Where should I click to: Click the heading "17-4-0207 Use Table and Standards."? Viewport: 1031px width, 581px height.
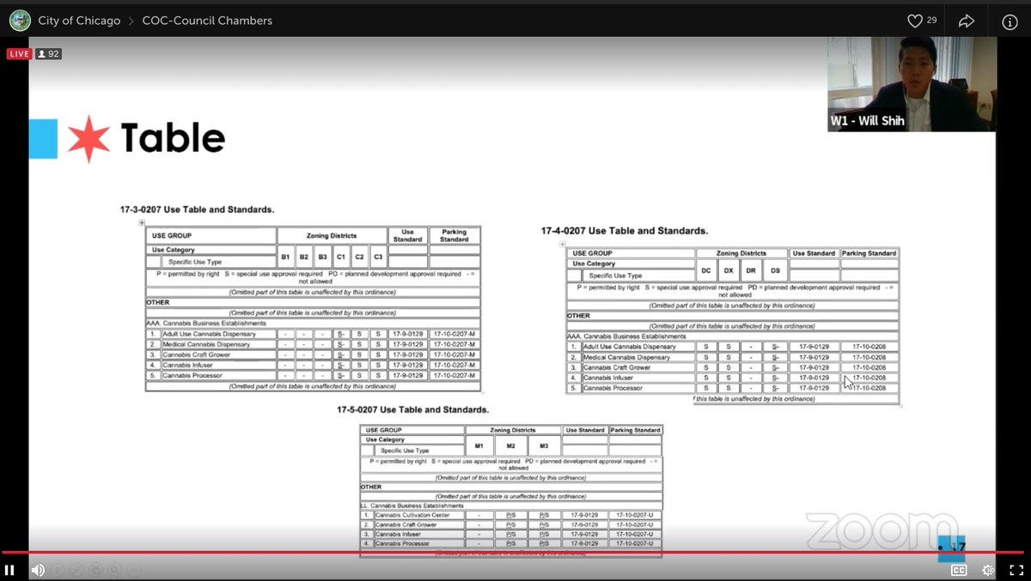625,231
